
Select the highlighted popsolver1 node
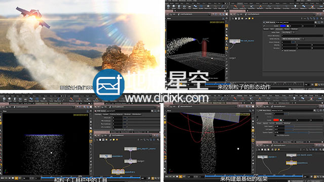(118, 171)
